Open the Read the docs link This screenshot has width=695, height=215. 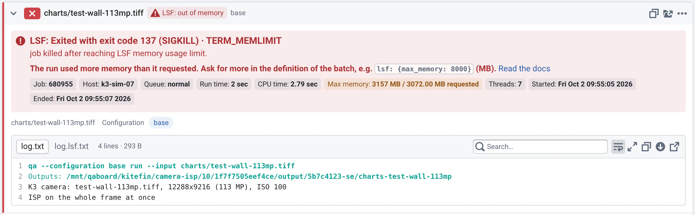point(524,69)
